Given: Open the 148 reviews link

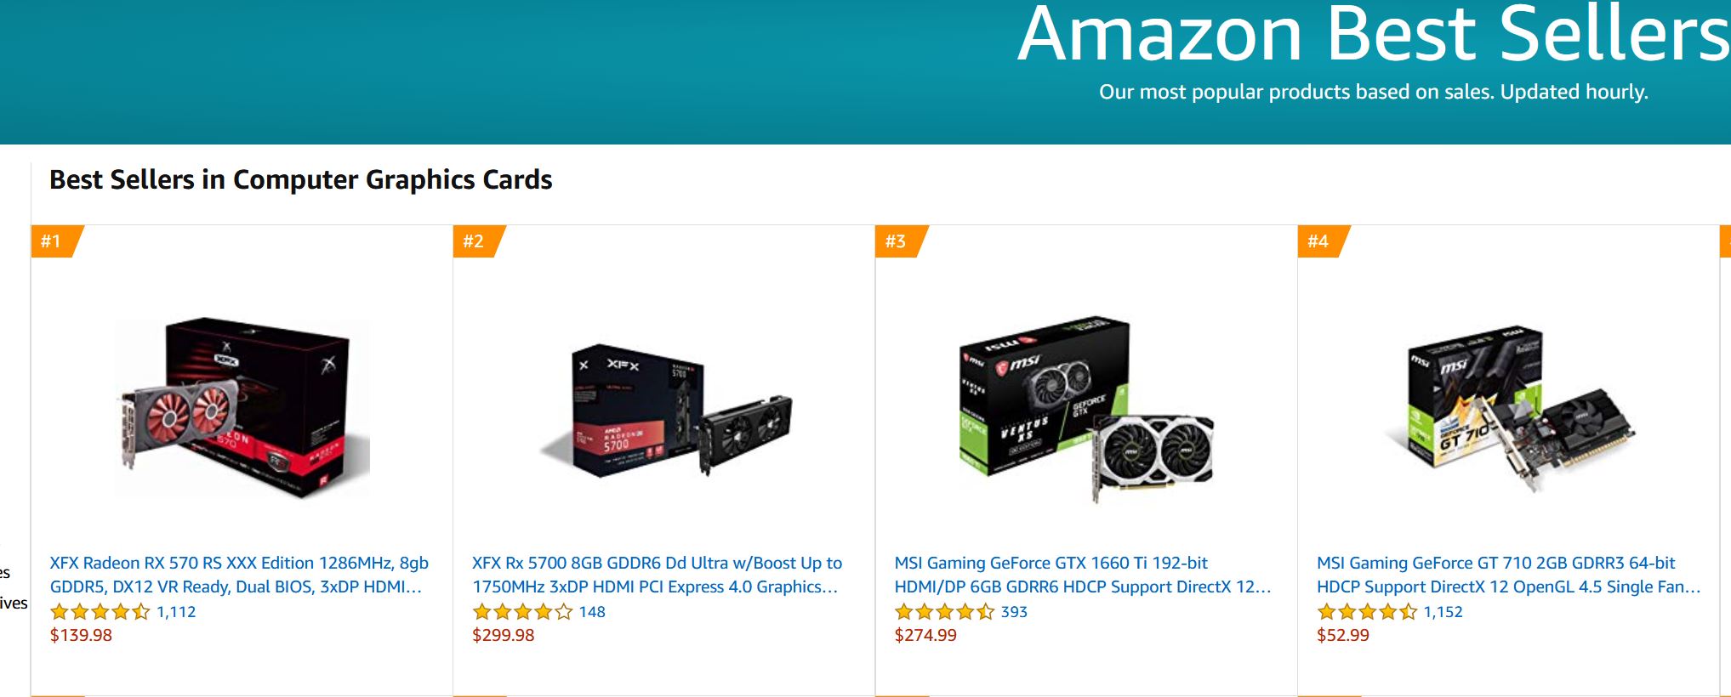Looking at the screenshot, I should point(592,612).
